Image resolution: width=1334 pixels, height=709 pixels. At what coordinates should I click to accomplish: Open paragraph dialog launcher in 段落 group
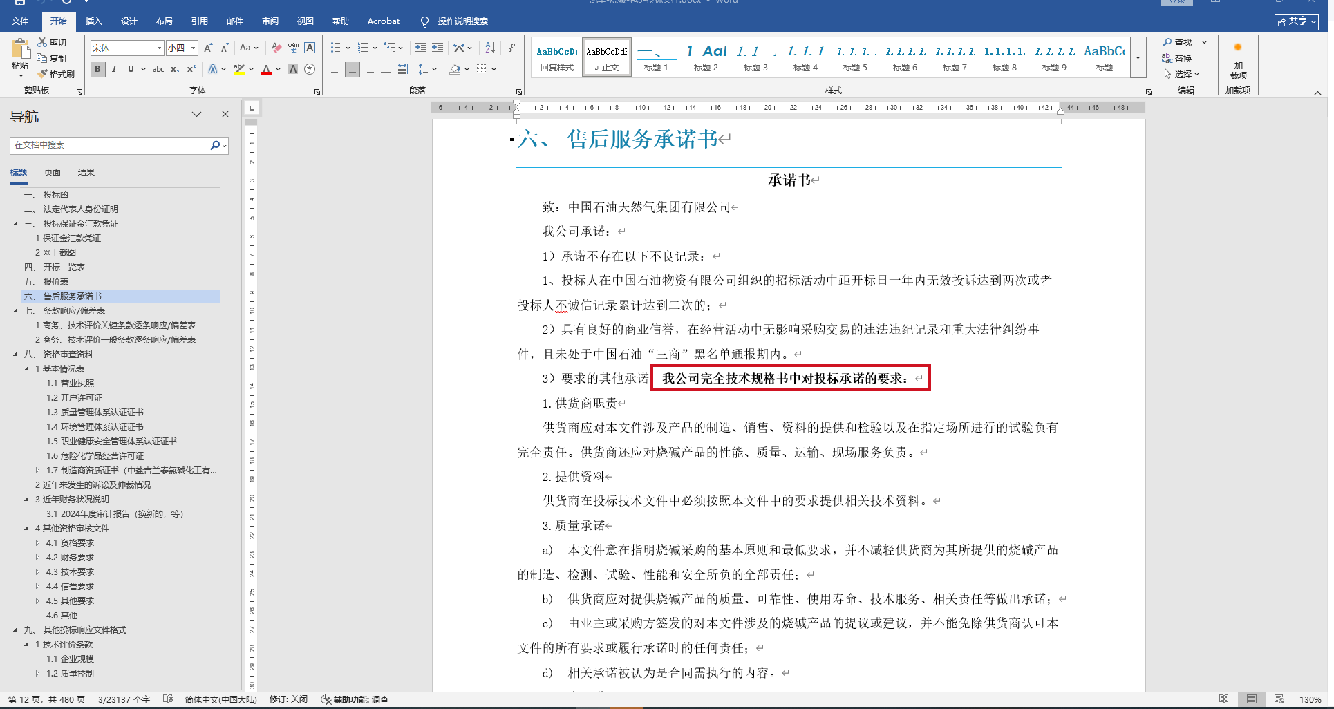[519, 91]
